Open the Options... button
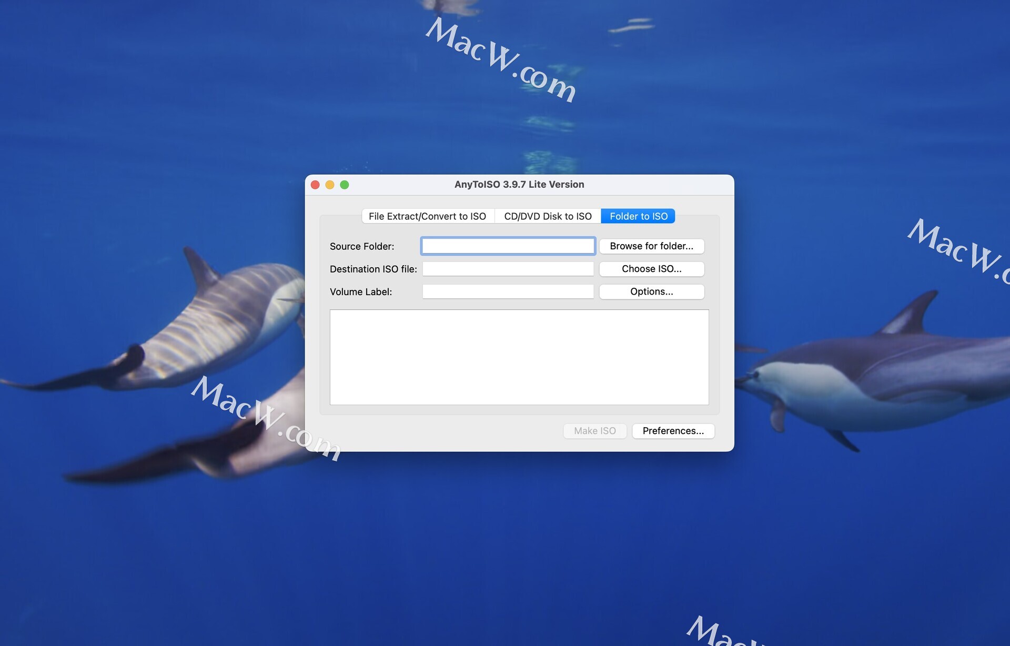Viewport: 1010px width, 646px height. click(x=651, y=291)
